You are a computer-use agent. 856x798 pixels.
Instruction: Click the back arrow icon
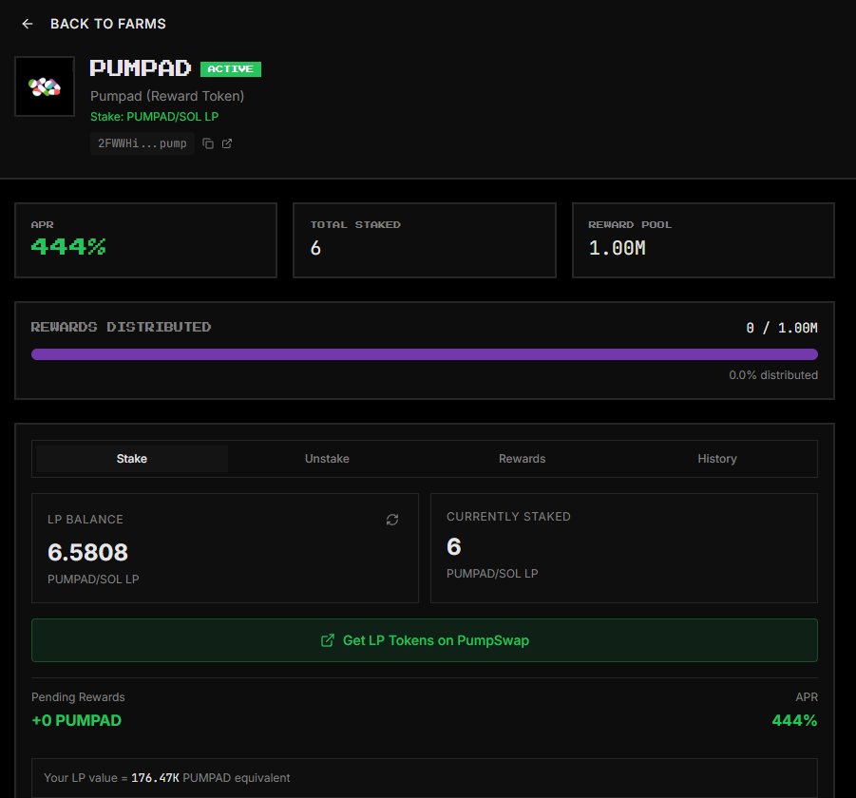click(x=28, y=24)
